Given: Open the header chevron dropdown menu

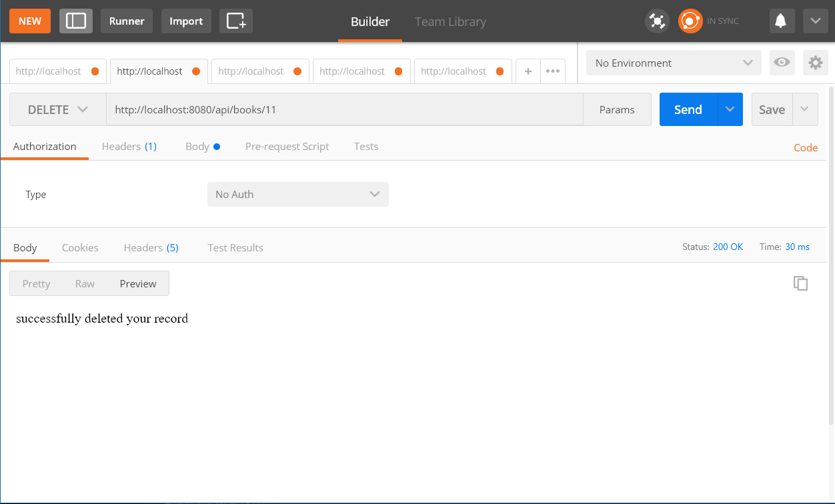Looking at the screenshot, I should point(815,21).
